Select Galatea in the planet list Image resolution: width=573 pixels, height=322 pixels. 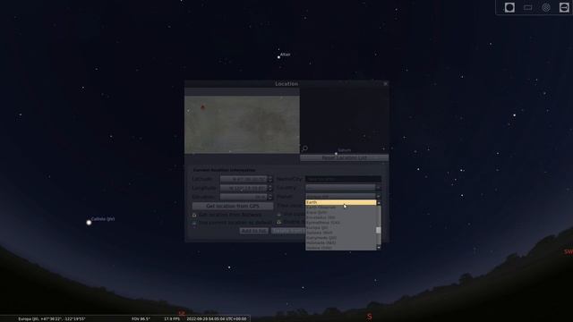[340, 233]
